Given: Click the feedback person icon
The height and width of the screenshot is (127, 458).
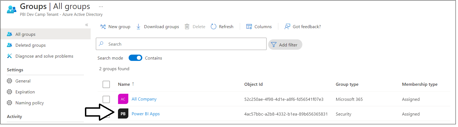Looking at the screenshot, I should coord(287,26).
